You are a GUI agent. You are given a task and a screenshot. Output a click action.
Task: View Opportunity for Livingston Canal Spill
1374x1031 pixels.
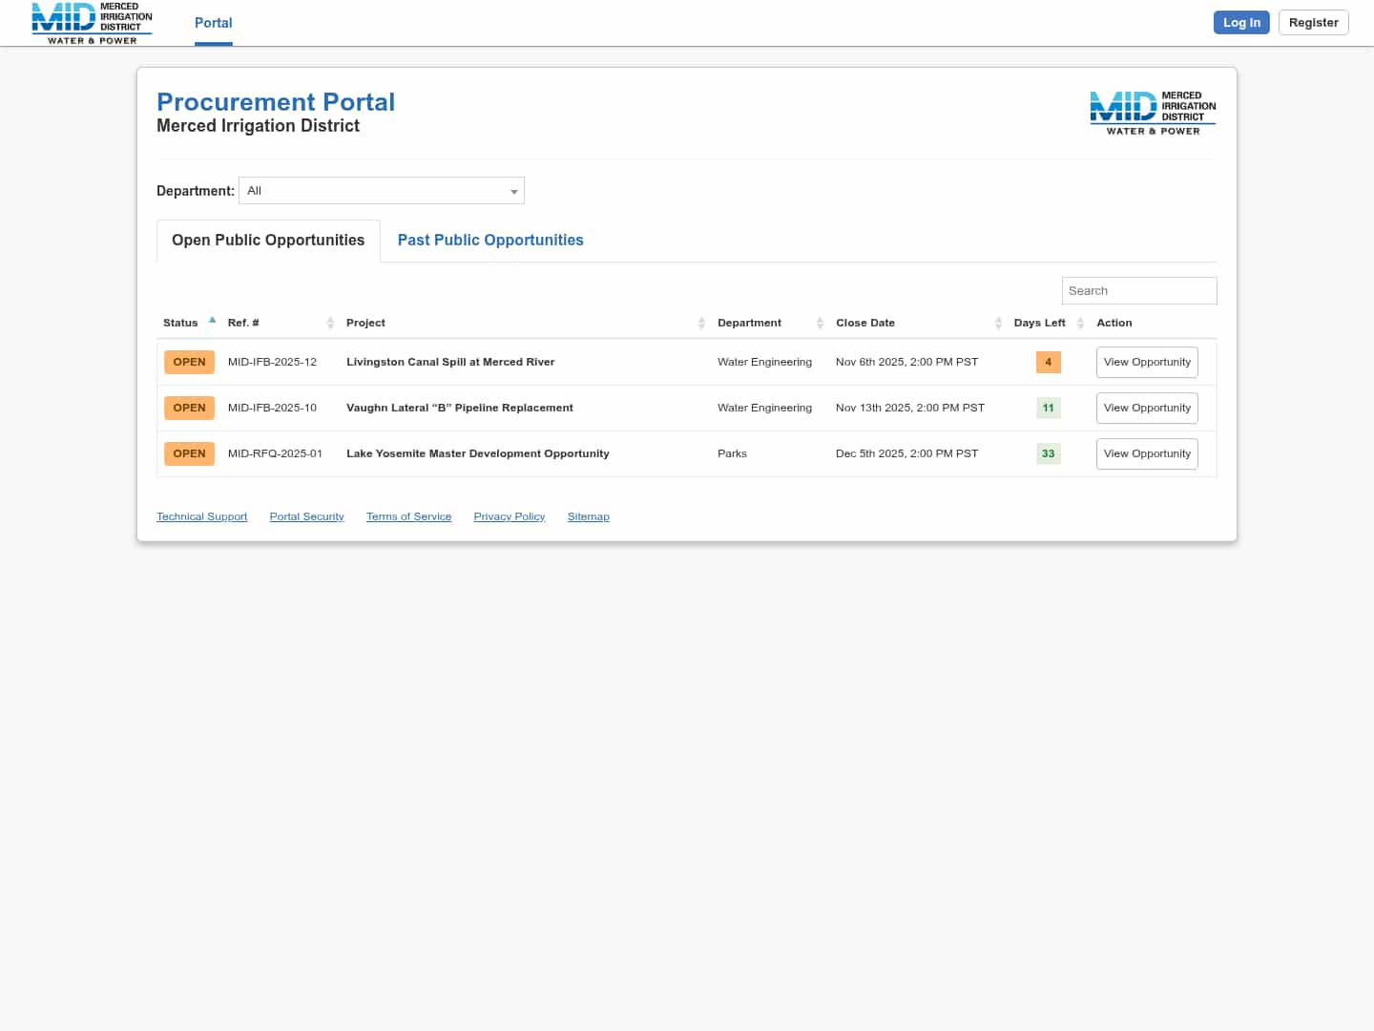click(1147, 362)
